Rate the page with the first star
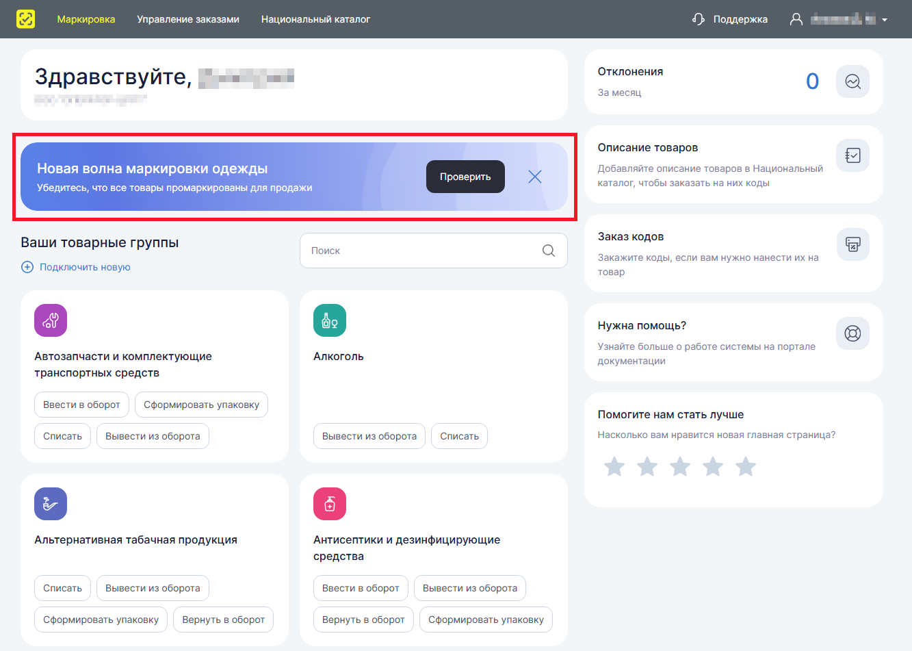 (614, 467)
